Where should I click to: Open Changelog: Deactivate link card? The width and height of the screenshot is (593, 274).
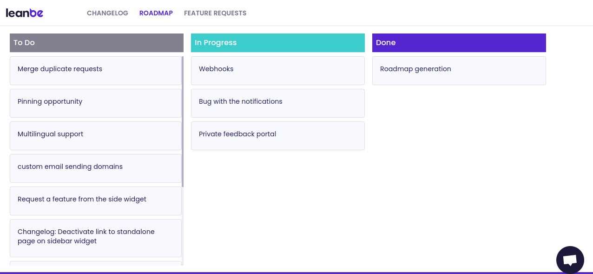96,238
